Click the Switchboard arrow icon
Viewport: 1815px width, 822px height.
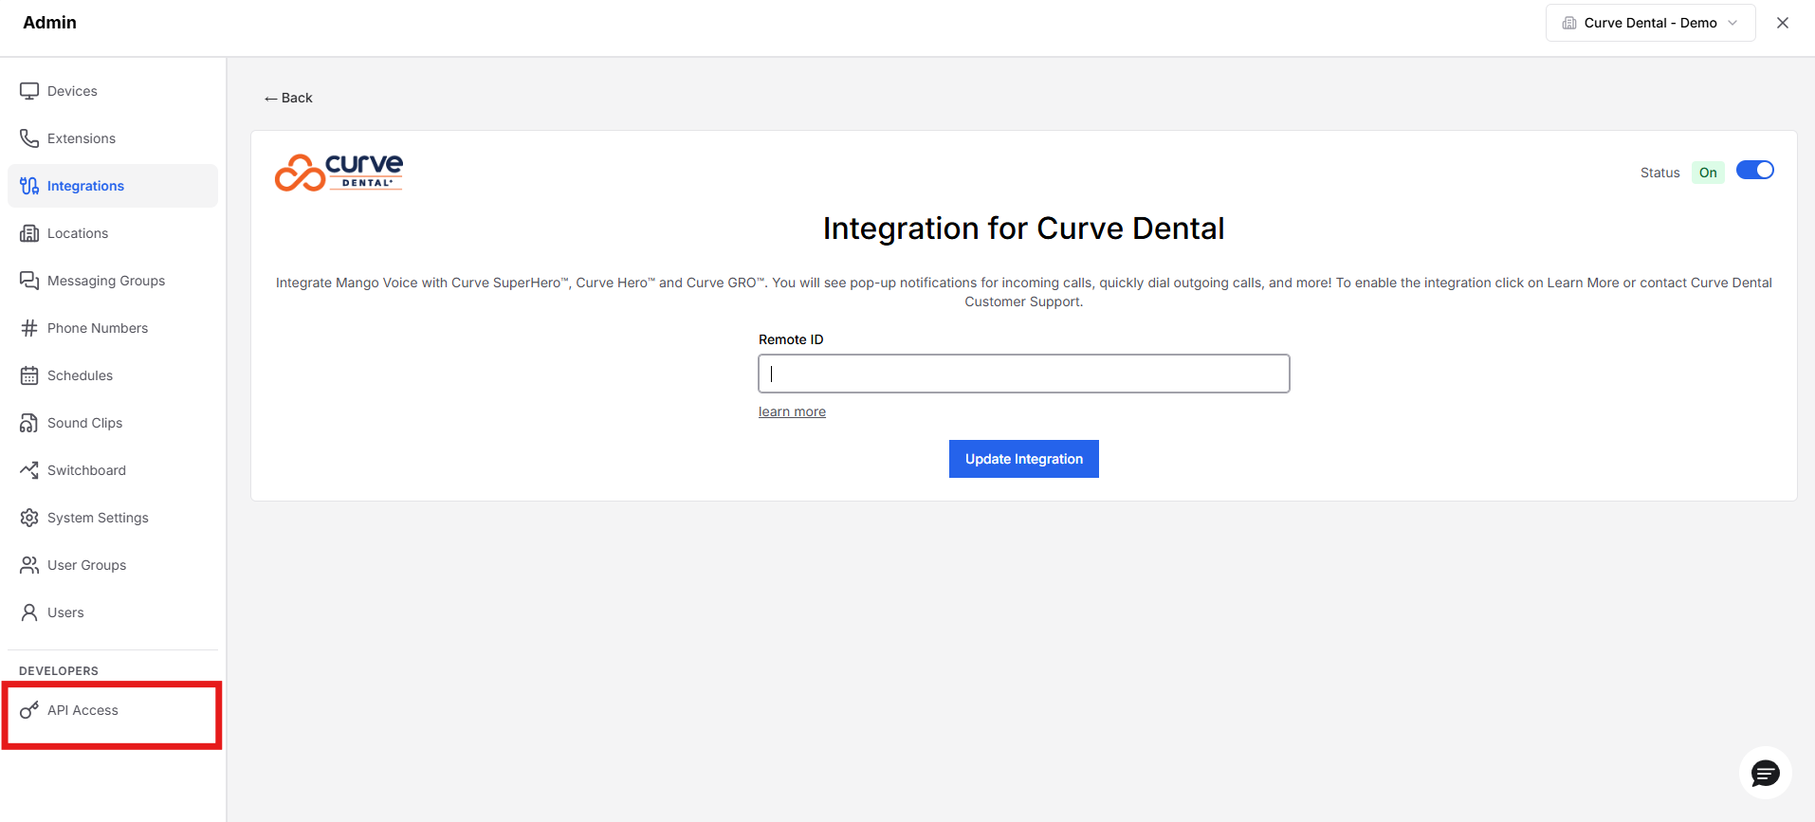[x=29, y=470]
